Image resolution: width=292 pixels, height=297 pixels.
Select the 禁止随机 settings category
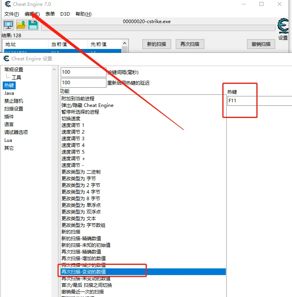pyautogui.click(x=14, y=101)
